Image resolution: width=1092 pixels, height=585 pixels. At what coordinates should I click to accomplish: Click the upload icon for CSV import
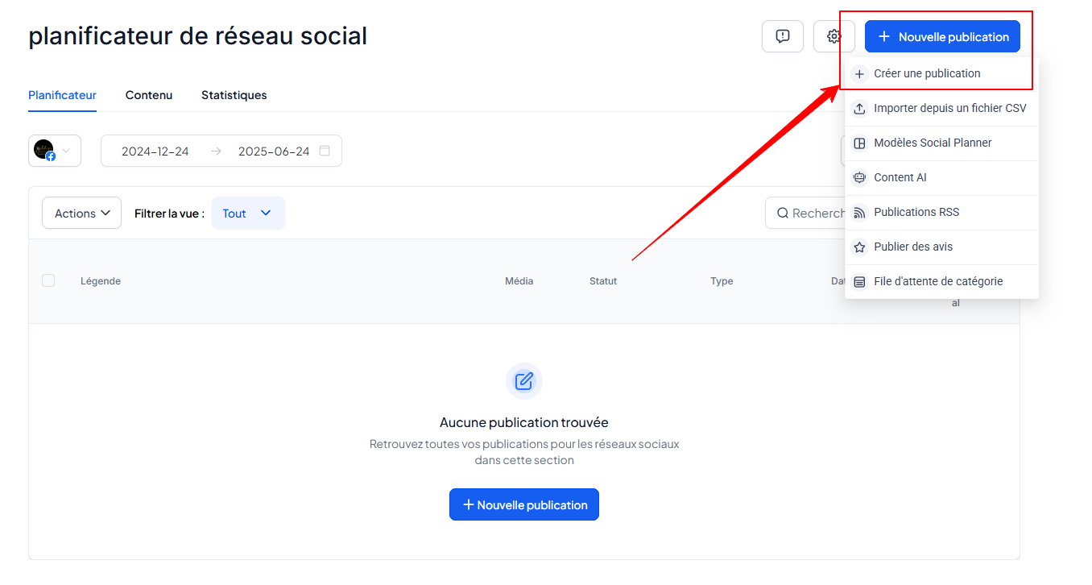pyautogui.click(x=859, y=108)
